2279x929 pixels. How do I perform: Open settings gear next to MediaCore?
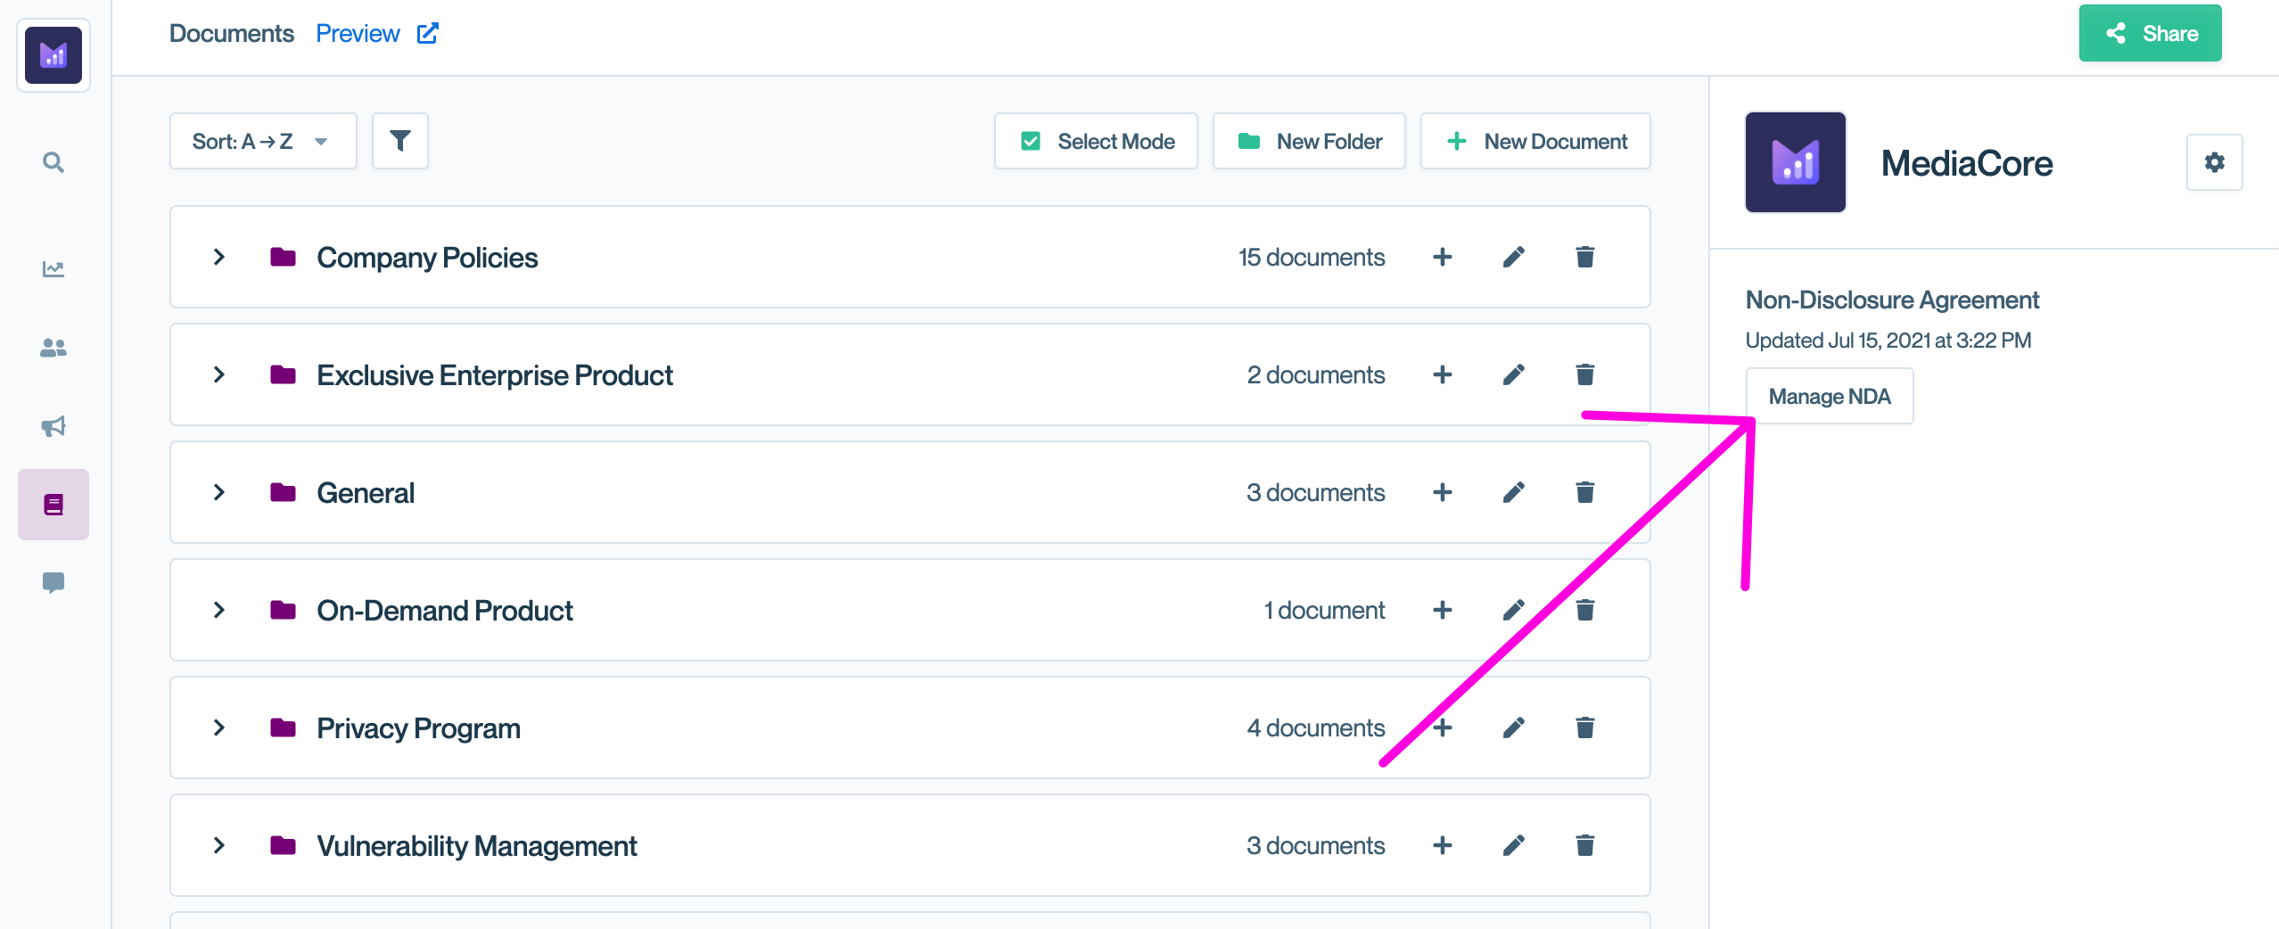tap(2215, 162)
